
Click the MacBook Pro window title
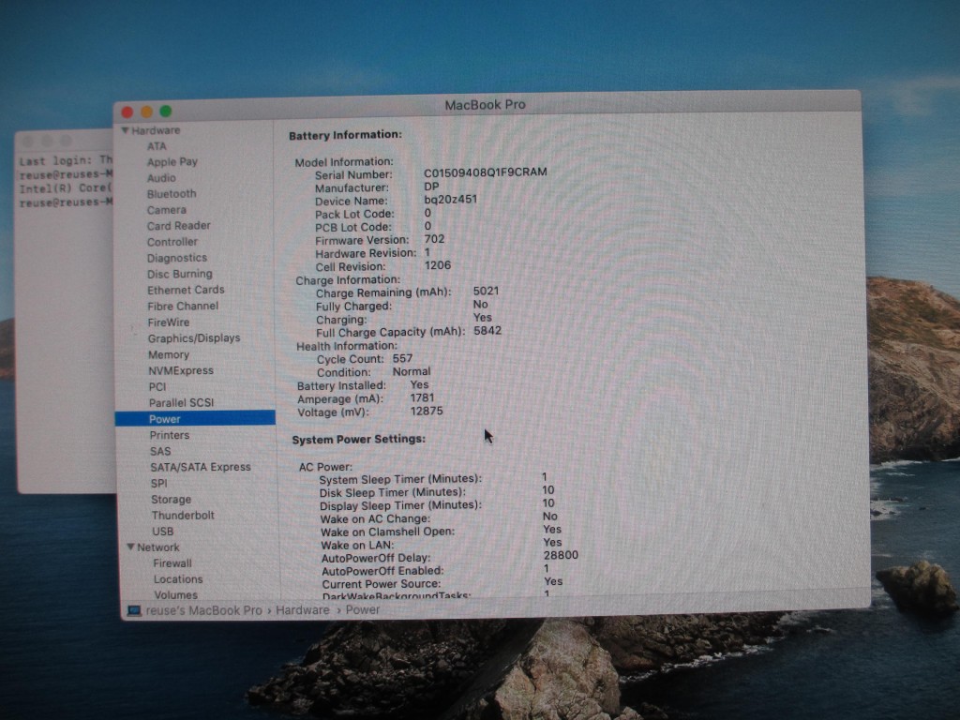(x=485, y=105)
